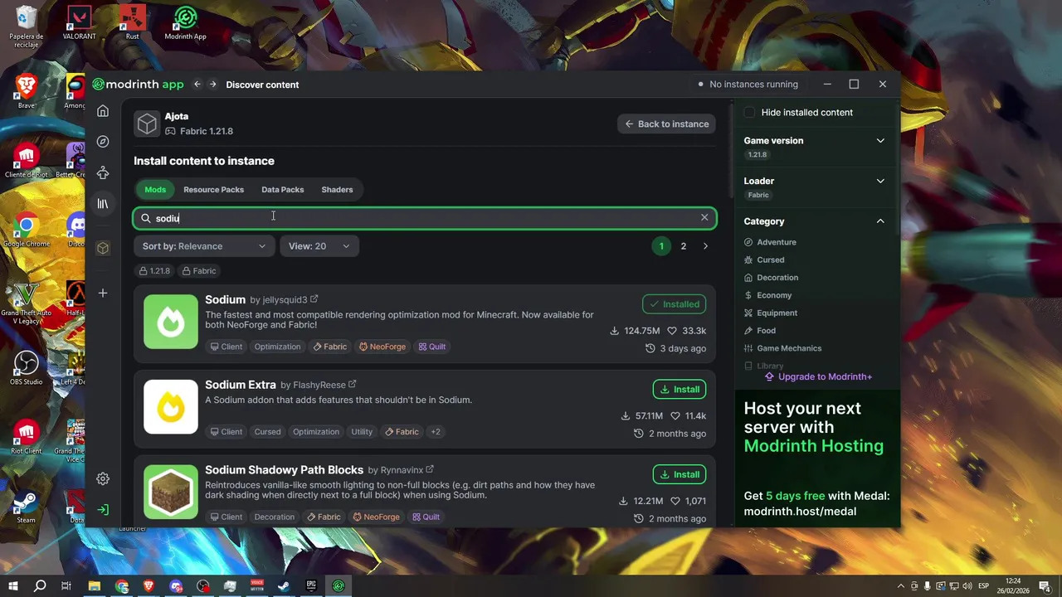Open Rust desktop shortcut
Image resolution: width=1062 pixels, height=597 pixels.
pos(133,23)
